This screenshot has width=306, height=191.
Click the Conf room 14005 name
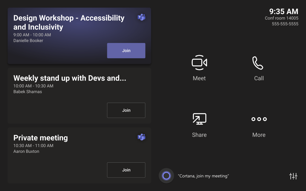281,18
